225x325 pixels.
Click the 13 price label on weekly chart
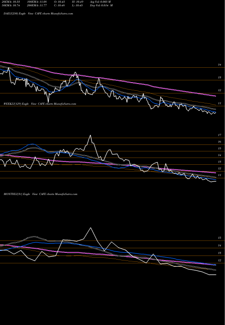pos(220,162)
